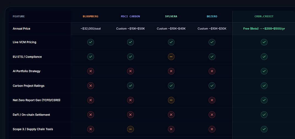The image size is (295, 139).
Task: Click Sylvera's Carbon Project Ratings checkmark
Action: (171, 86)
